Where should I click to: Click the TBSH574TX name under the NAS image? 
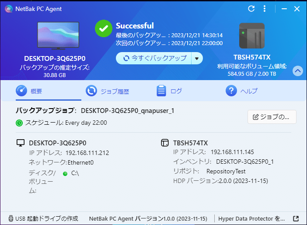[252, 57]
